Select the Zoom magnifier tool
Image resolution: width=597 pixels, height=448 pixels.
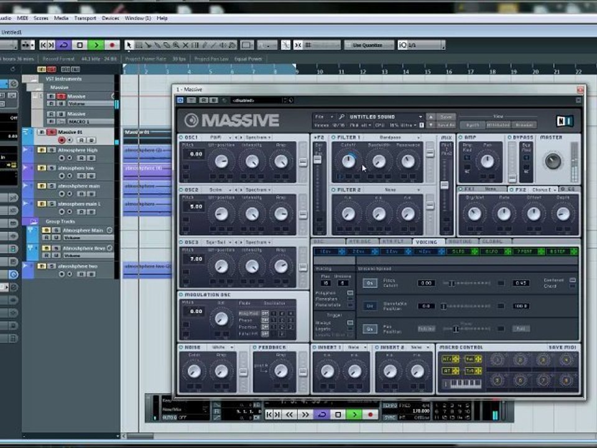pos(176,45)
